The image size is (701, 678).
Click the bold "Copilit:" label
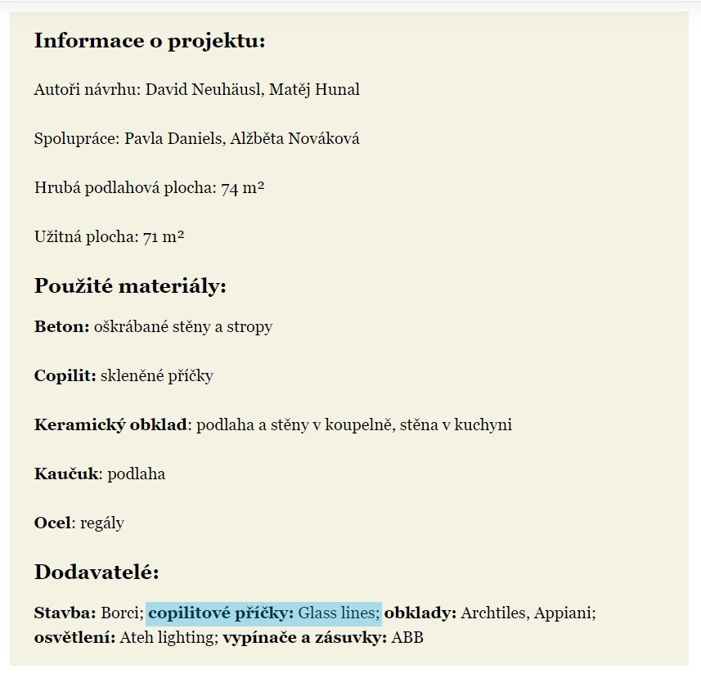(65, 376)
